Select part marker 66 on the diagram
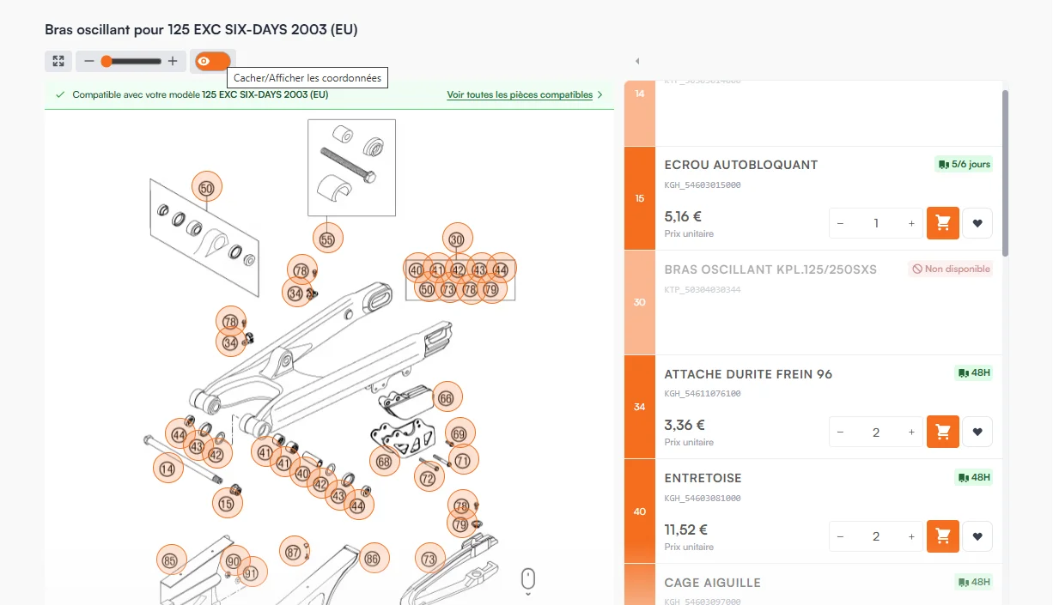This screenshot has width=1053, height=605. (x=447, y=397)
